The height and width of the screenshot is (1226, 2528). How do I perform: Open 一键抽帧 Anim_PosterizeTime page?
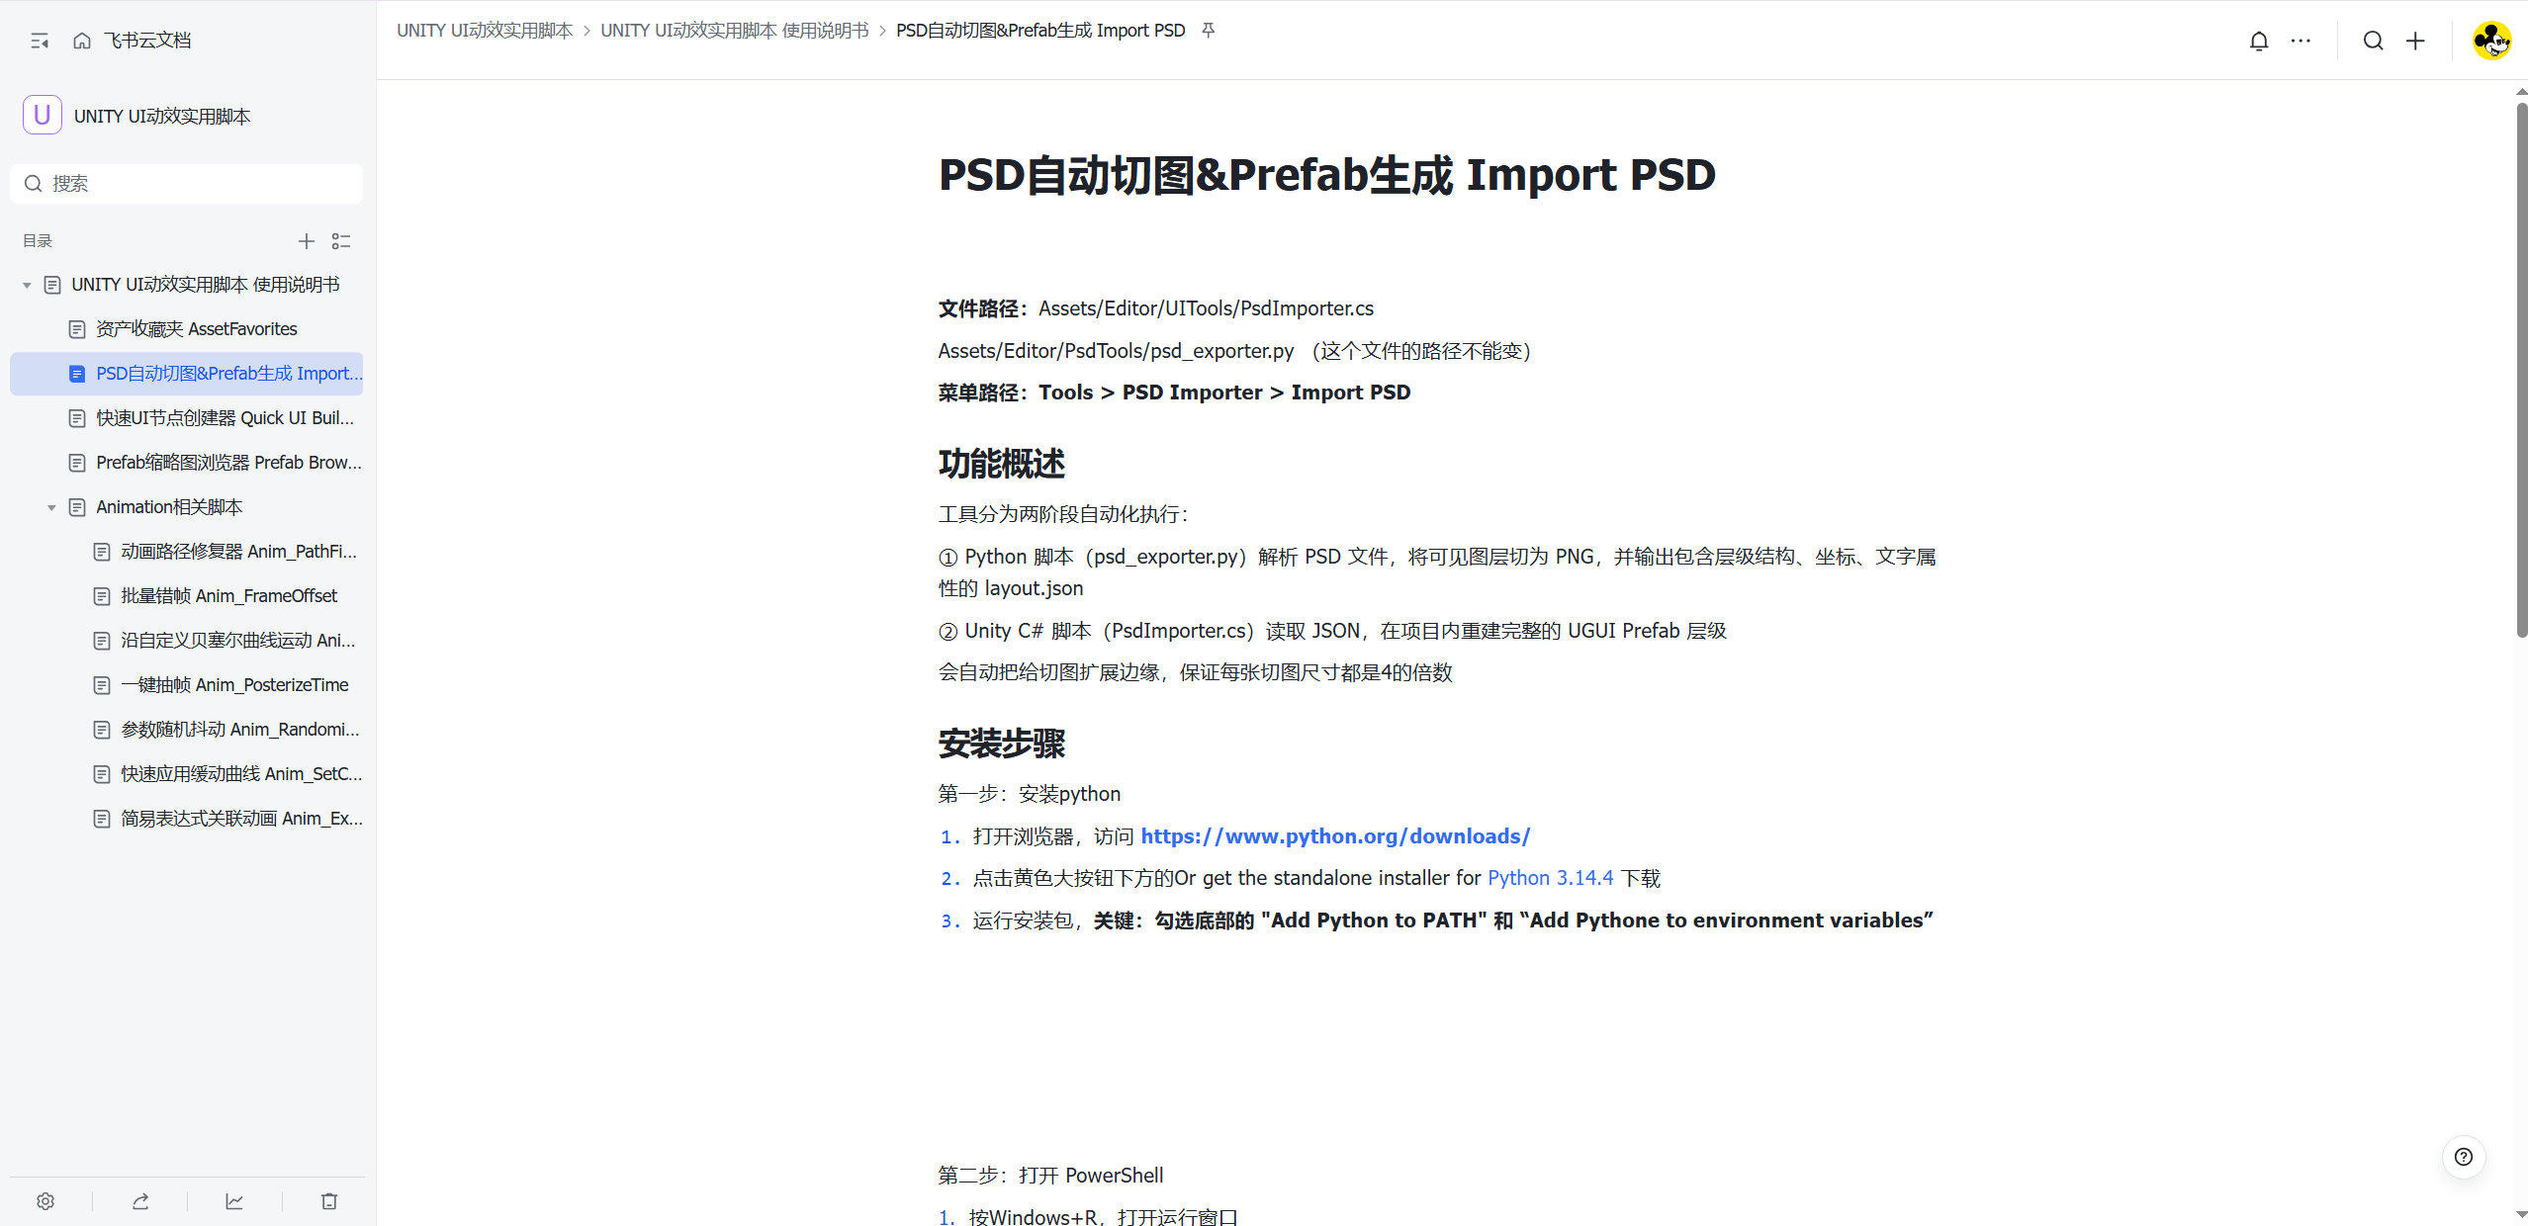[187, 685]
